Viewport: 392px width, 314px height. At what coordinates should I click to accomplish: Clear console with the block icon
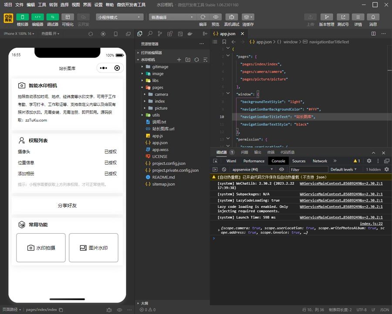(x=224, y=169)
